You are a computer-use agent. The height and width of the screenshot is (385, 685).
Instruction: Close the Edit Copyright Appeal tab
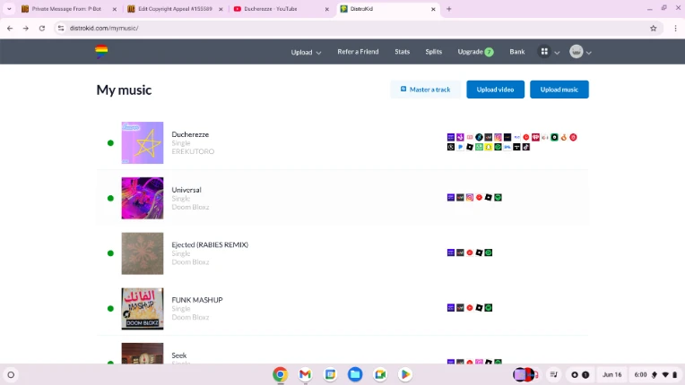pyautogui.click(x=221, y=9)
